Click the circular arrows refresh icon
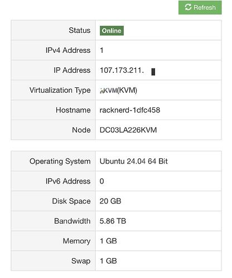 point(188,7)
